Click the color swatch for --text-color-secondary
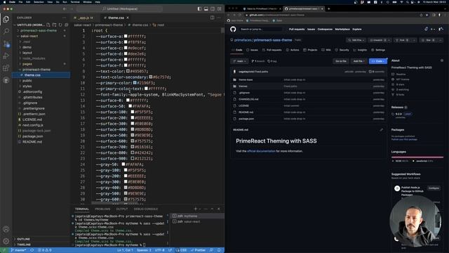The width and height of the screenshot is (449, 253). [x=151, y=77]
